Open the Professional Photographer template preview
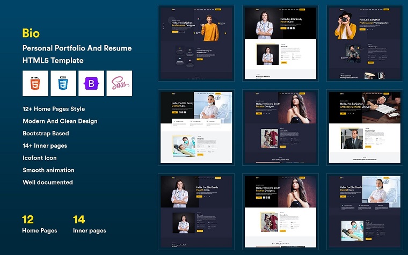Screen dimensions: 408x255 point(363,43)
